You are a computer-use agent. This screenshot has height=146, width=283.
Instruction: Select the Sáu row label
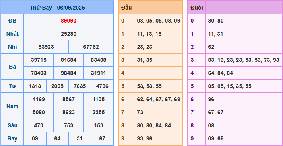coord(12,125)
